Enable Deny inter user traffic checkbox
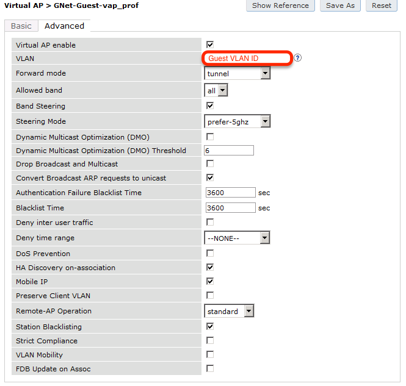The image size is (406, 386). [210, 222]
